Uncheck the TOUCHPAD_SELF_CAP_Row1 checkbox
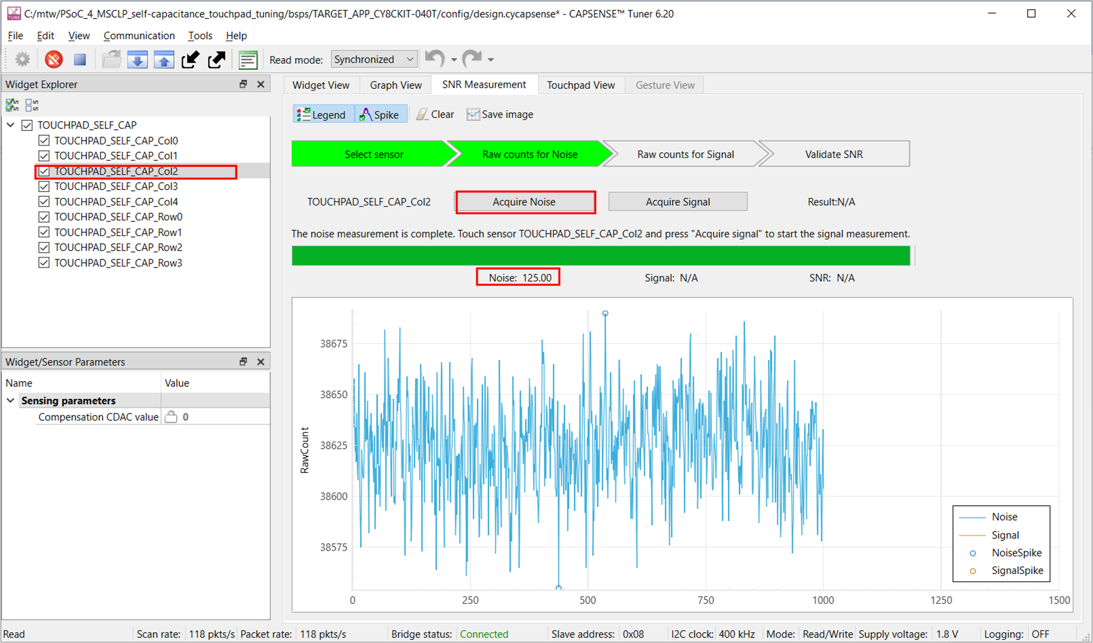The height and width of the screenshot is (643, 1093). tap(44, 232)
